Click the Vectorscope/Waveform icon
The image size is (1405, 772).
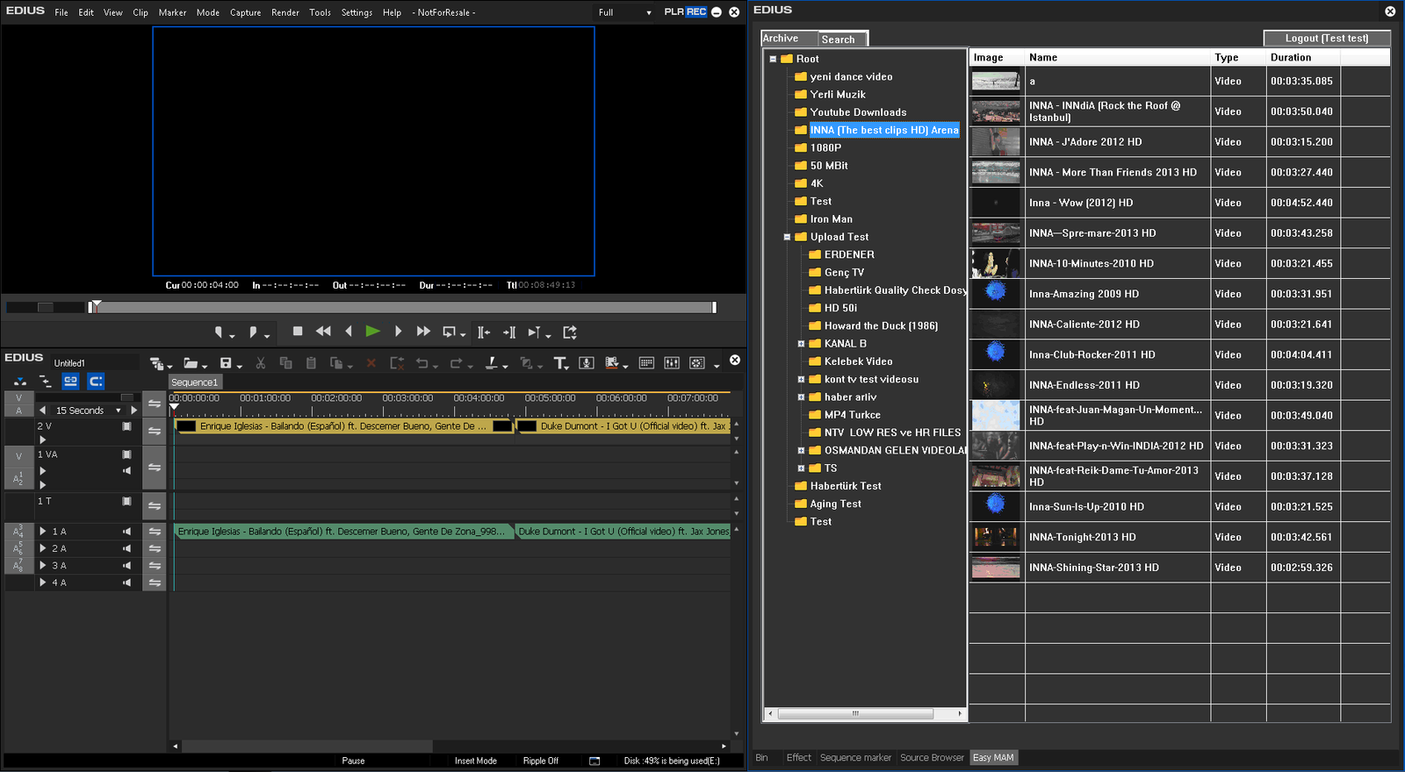tap(697, 363)
